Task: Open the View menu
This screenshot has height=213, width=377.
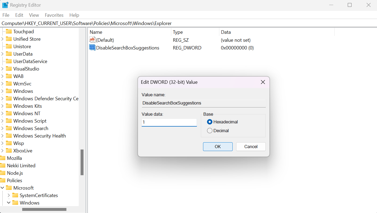Action: (x=34, y=15)
